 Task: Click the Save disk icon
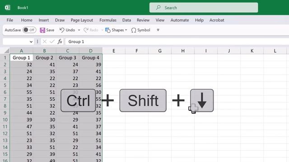click(42, 30)
